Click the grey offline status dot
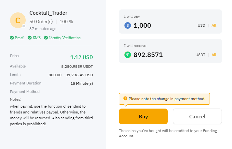The image size is (232, 149). tap(24, 26)
